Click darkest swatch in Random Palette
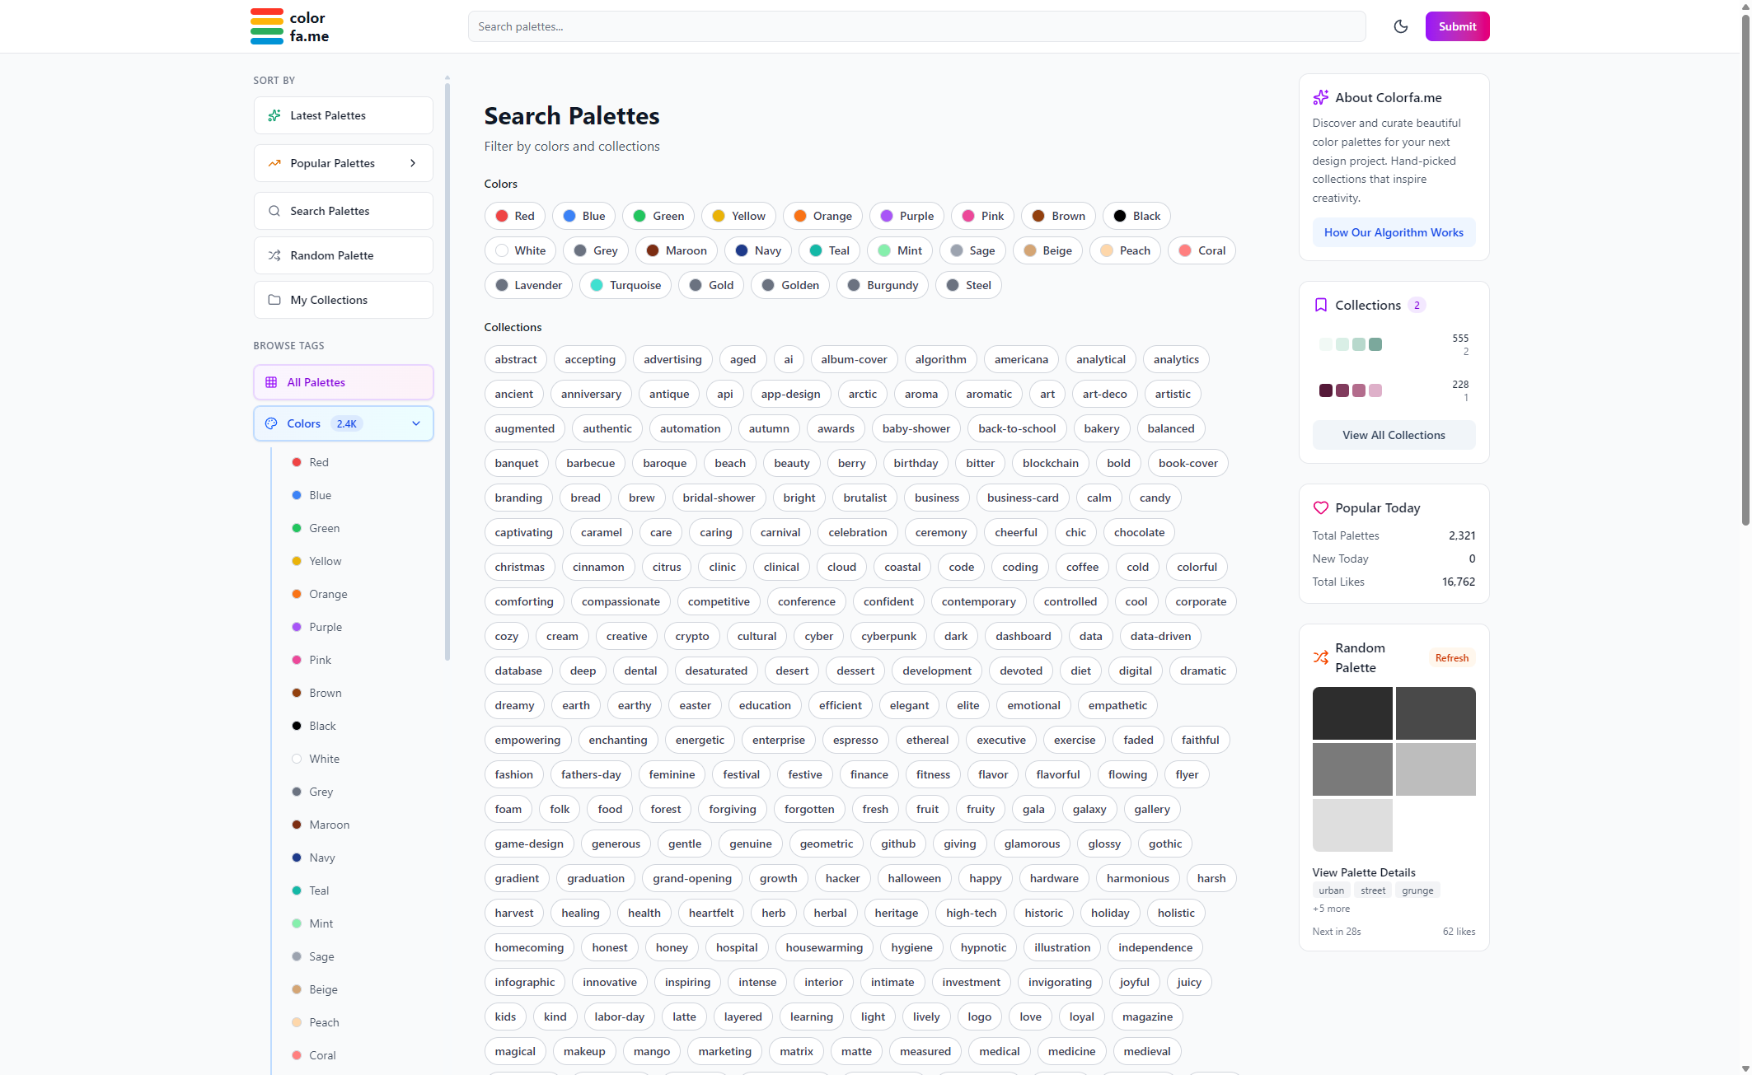 point(1351,713)
